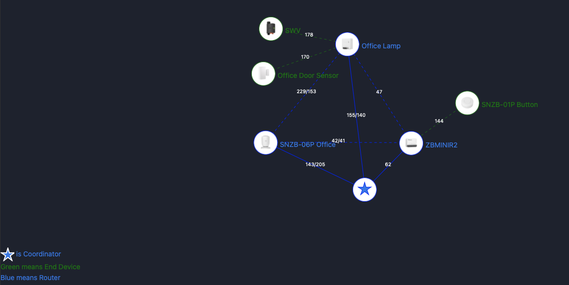The height and width of the screenshot is (285, 569).
Task: Click the Office Door Sensor label
Action: (308, 75)
